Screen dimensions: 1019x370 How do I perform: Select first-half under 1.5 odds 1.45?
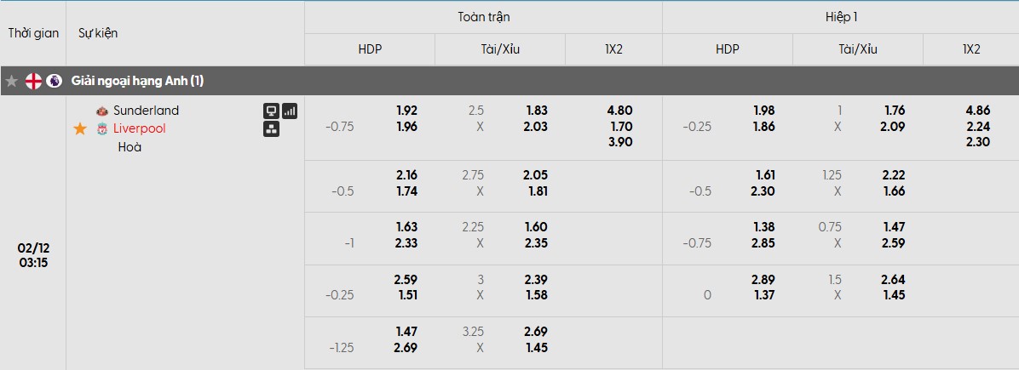(895, 295)
